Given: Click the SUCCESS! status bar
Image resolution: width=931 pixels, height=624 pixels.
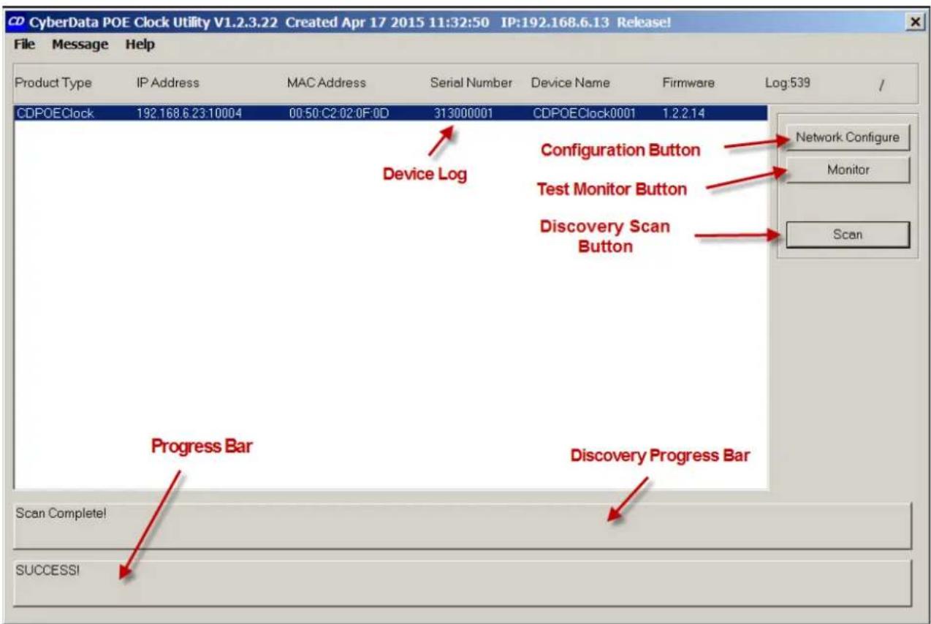Looking at the screenshot, I should pos(463,583).
